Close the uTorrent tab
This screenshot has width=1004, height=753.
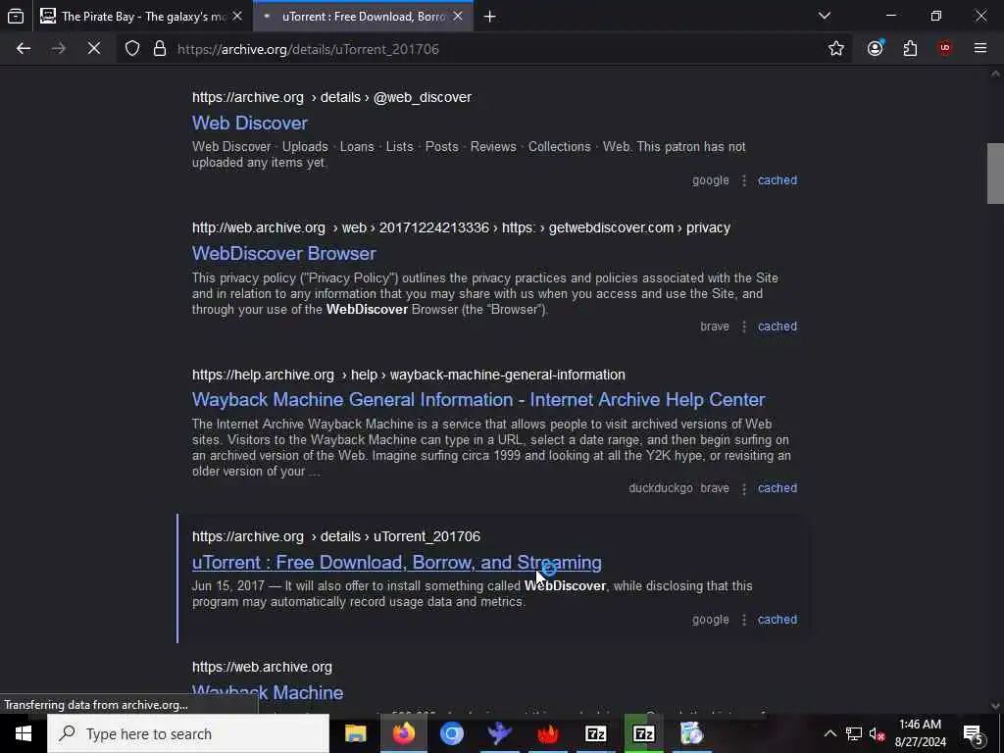458,16
